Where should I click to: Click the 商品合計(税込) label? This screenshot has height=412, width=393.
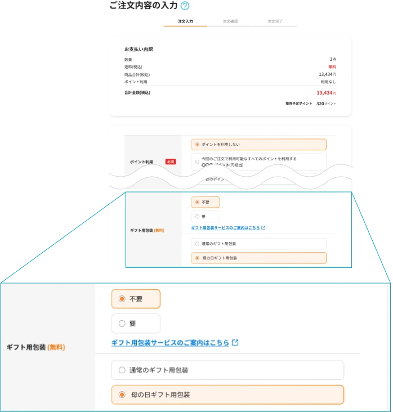[138, 75]
